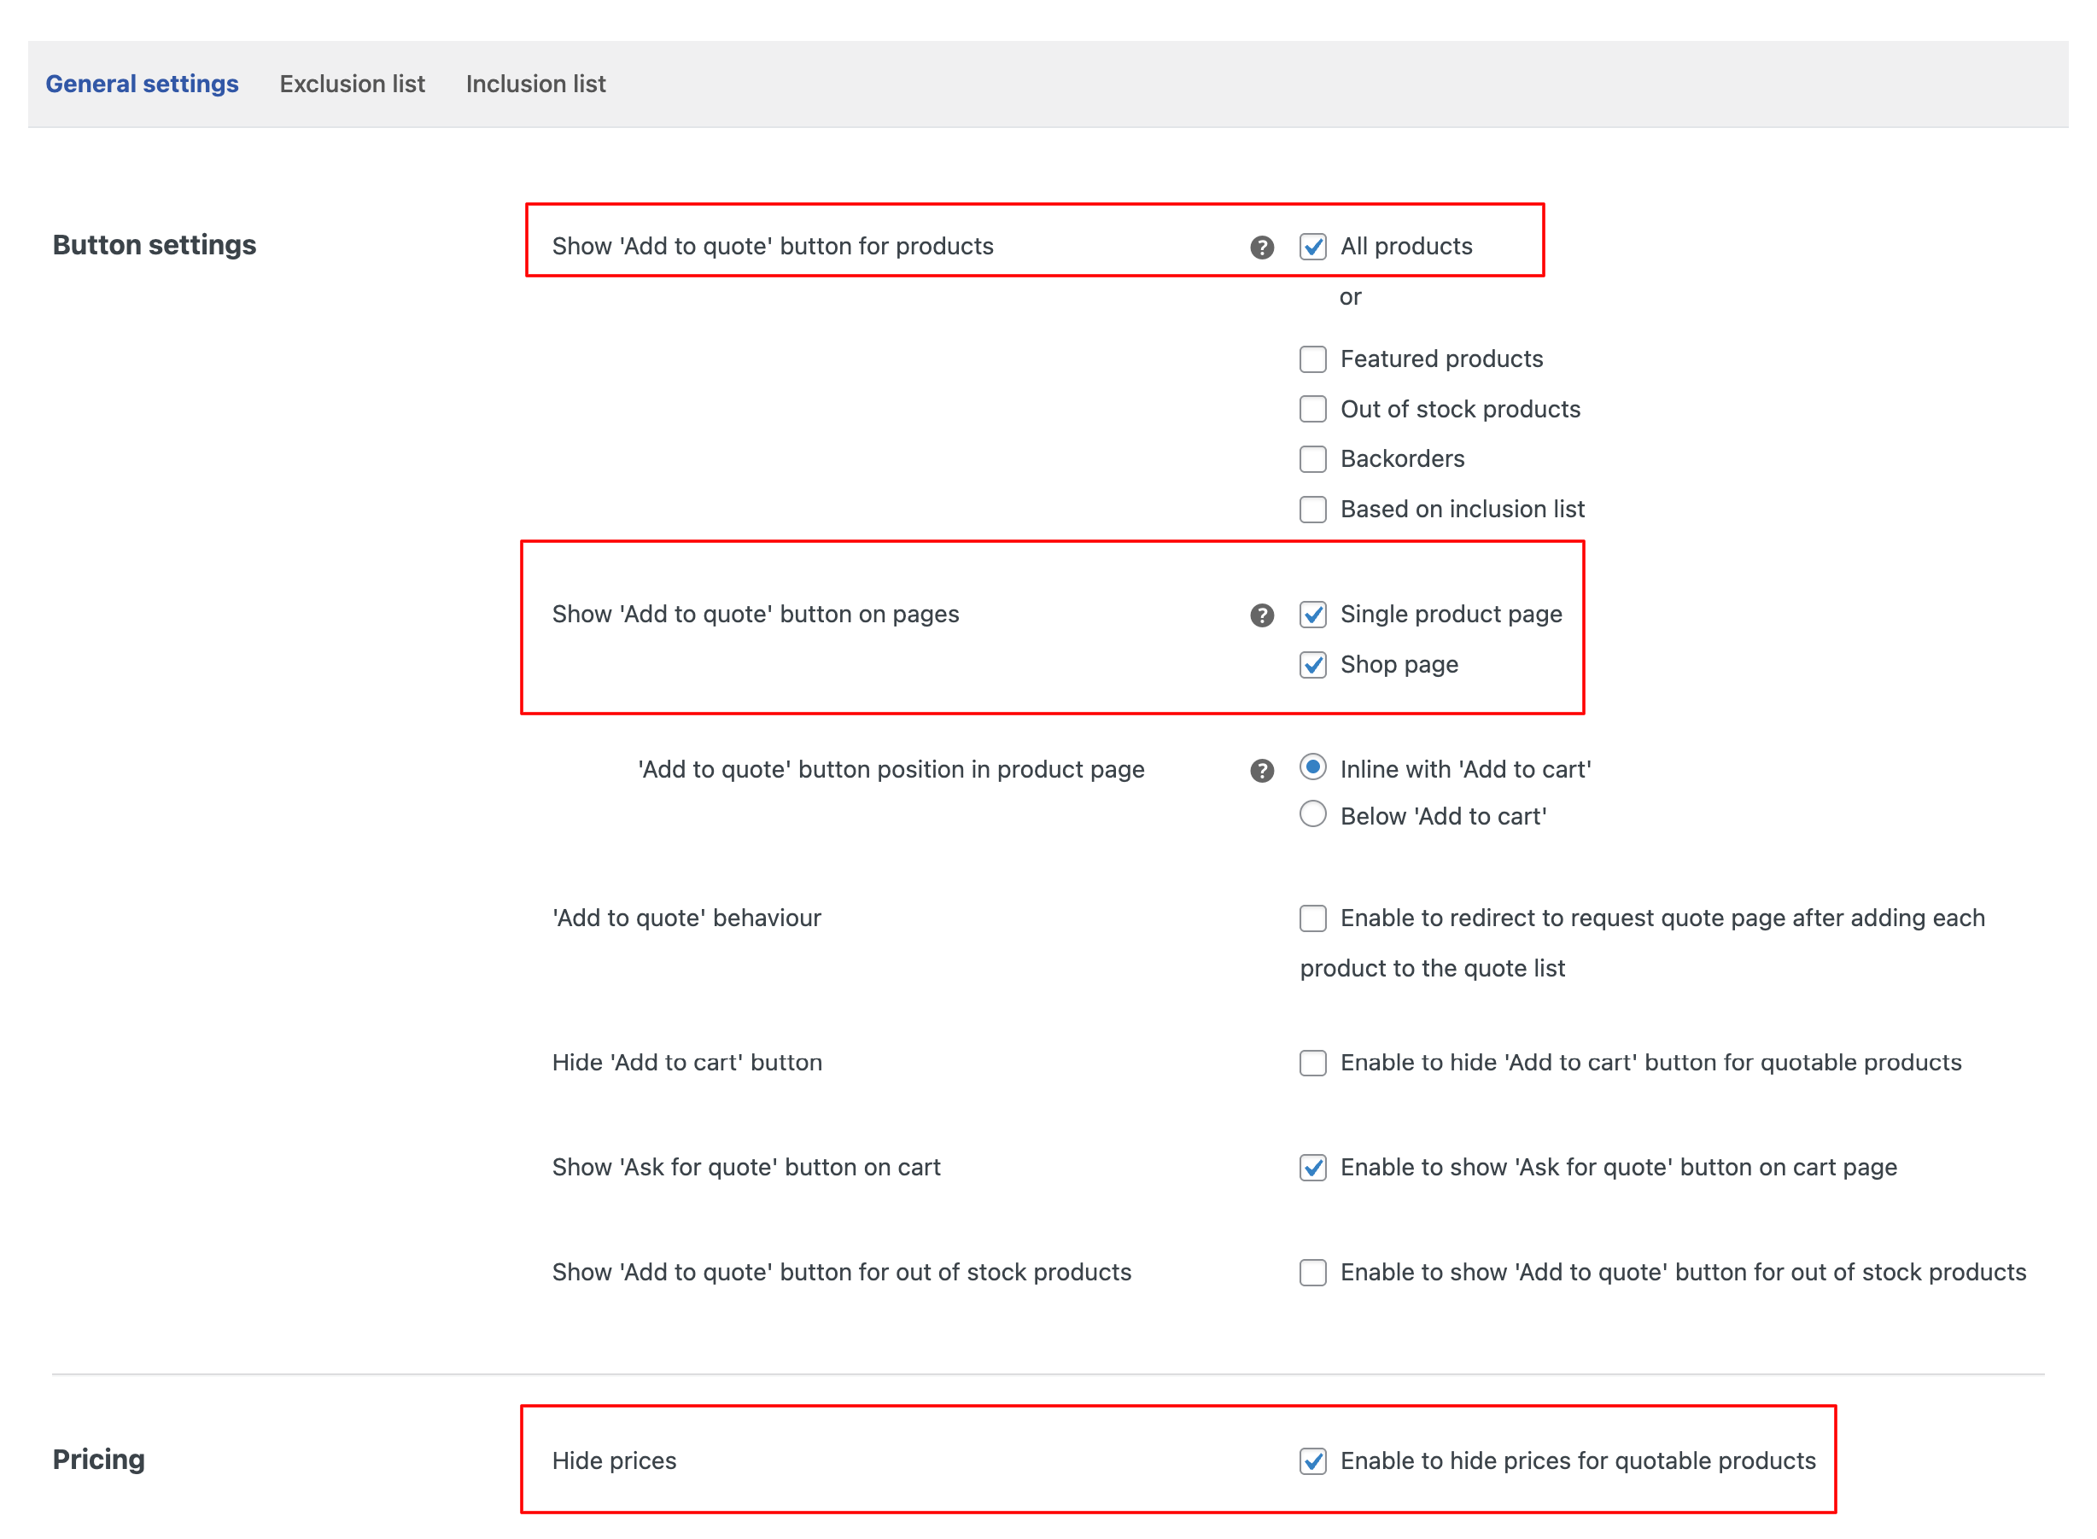Enable 'Featured products' option
Image resolution: width=2097 pixels, height=1539 pixels.
click(1312, 359)
